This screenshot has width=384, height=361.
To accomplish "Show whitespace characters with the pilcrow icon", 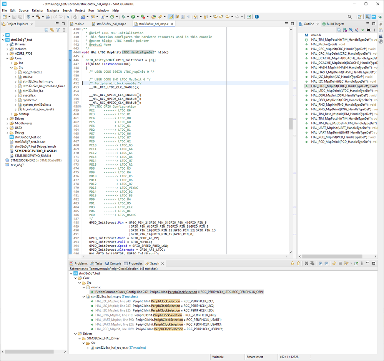I will click(189, 16).
